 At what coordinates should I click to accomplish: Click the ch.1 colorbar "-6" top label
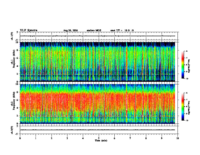[186, 51]
